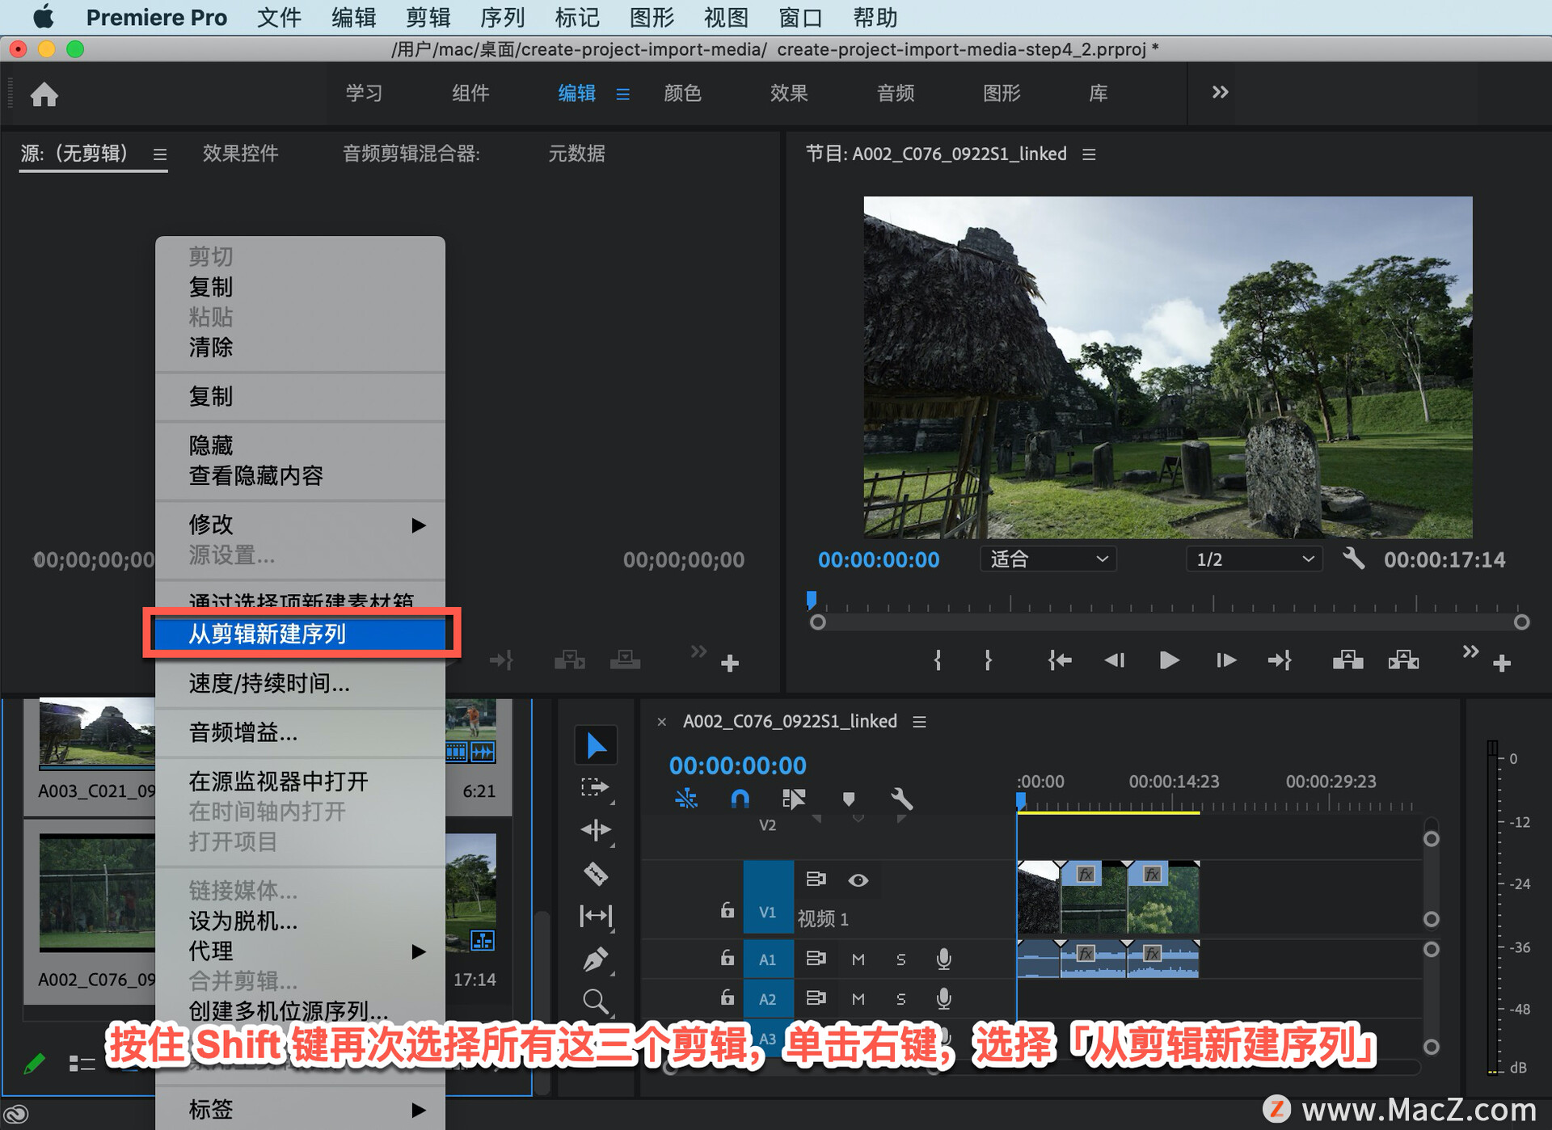Mute audio track A1
This screenshot has height=1130, width=1552.
[x=858, y=959]
